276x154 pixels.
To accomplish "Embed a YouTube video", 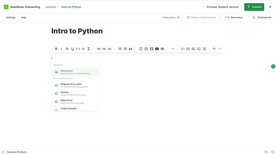I will (x=157, y=49).
